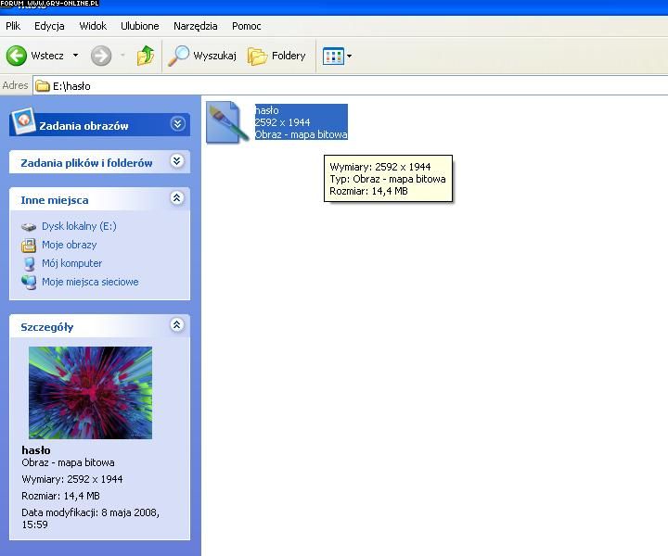Select the hasło bitmap file icon
Viewport: 668px width, 556px height.
pos(225,122)
